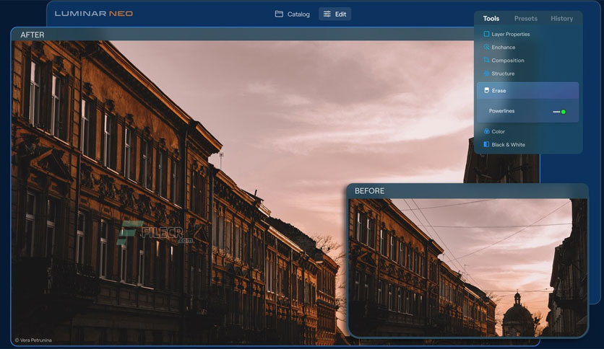This screenshot has height=349, width=604.
Task: Click the Powerlines label
Action: point(501,111)
